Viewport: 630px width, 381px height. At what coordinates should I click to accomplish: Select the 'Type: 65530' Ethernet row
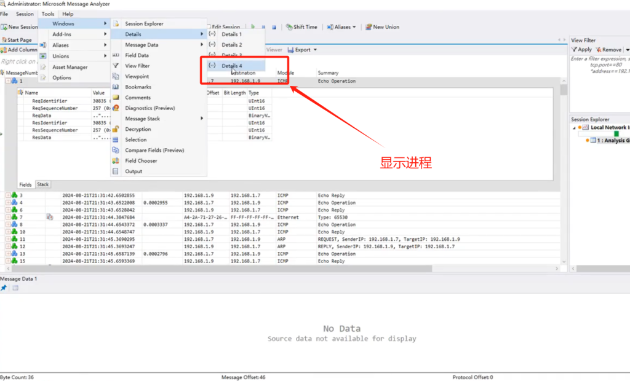tap(282, 217)
